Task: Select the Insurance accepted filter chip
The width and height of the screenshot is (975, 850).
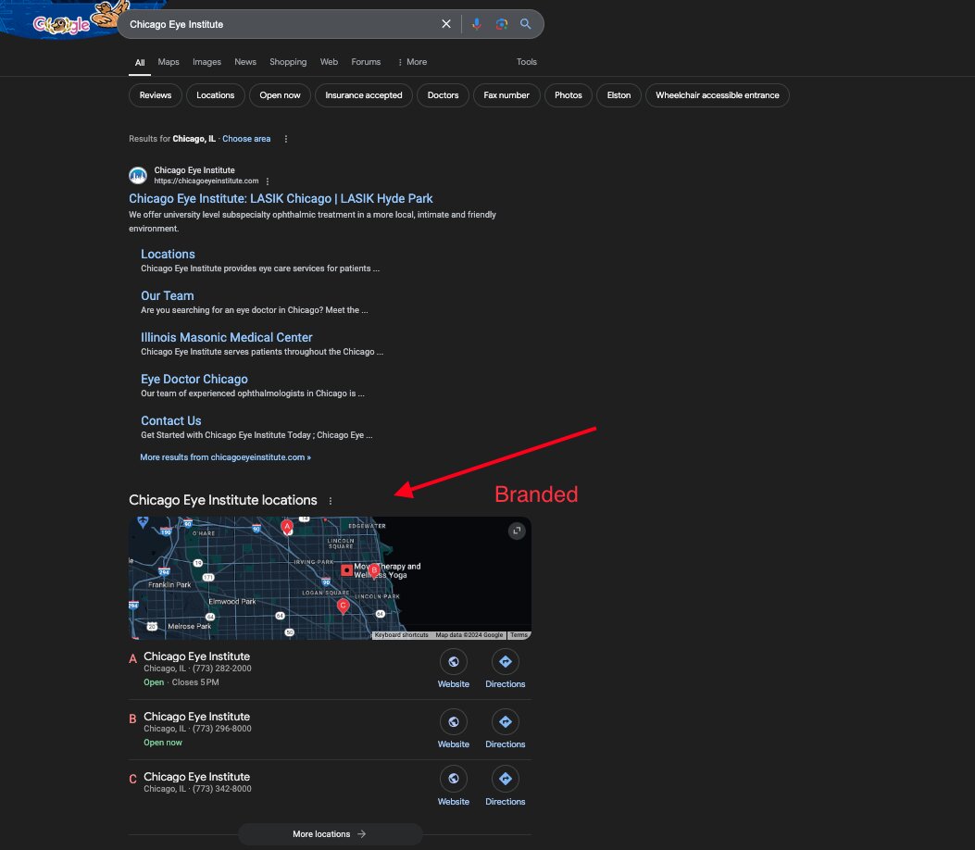Action: coord(364,95)
